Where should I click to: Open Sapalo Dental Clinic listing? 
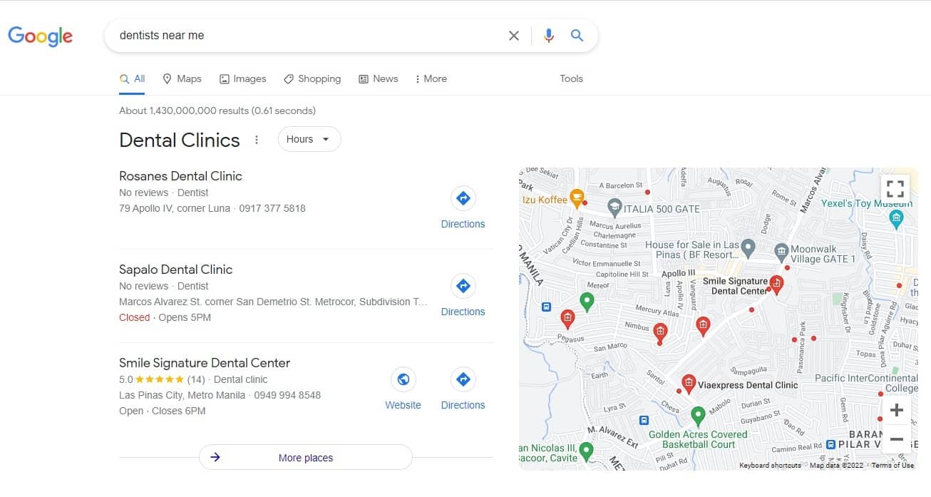[x=175, y=270]
